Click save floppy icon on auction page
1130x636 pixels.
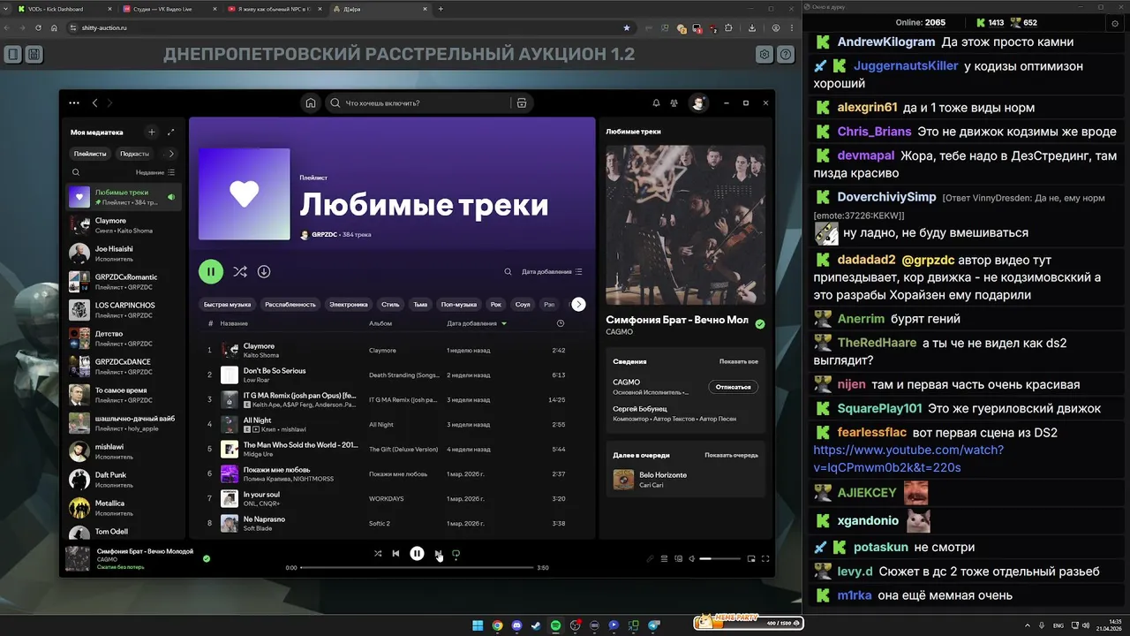coord(34,55)
